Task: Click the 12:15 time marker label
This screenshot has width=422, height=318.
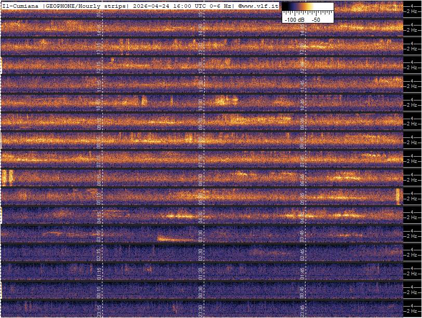Action: [x=99, y=66]
